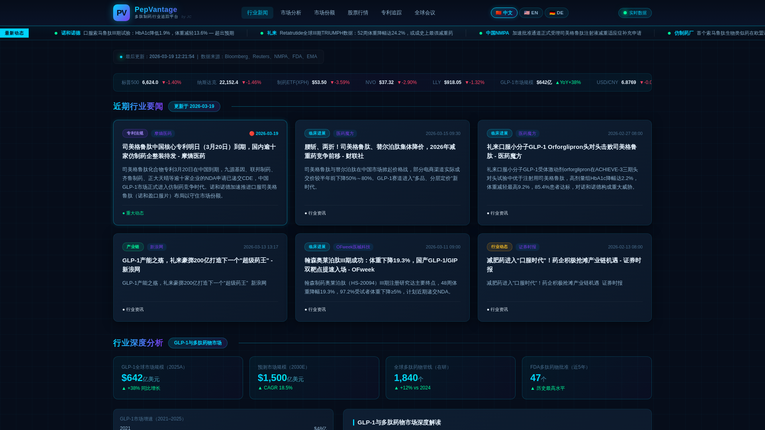Image resolution: width=765 pixels, height=430 pixels.
Task: Click the 行业动态 category tag
Action: (500, 247)
